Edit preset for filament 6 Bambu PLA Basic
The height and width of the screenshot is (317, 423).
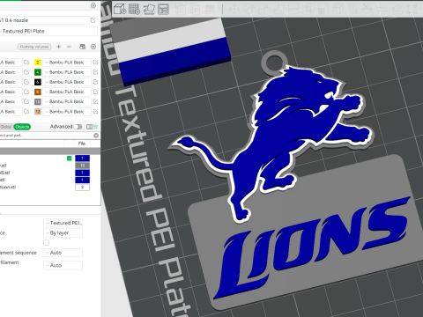tap(95, 82)
